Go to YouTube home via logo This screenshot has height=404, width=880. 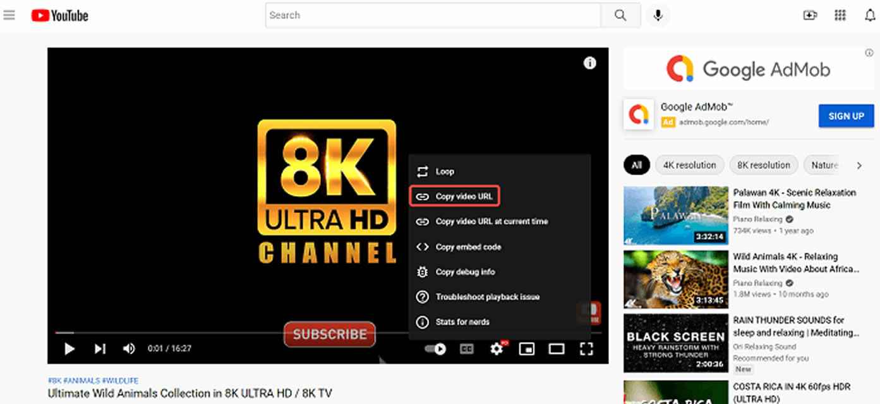[60, 16]
